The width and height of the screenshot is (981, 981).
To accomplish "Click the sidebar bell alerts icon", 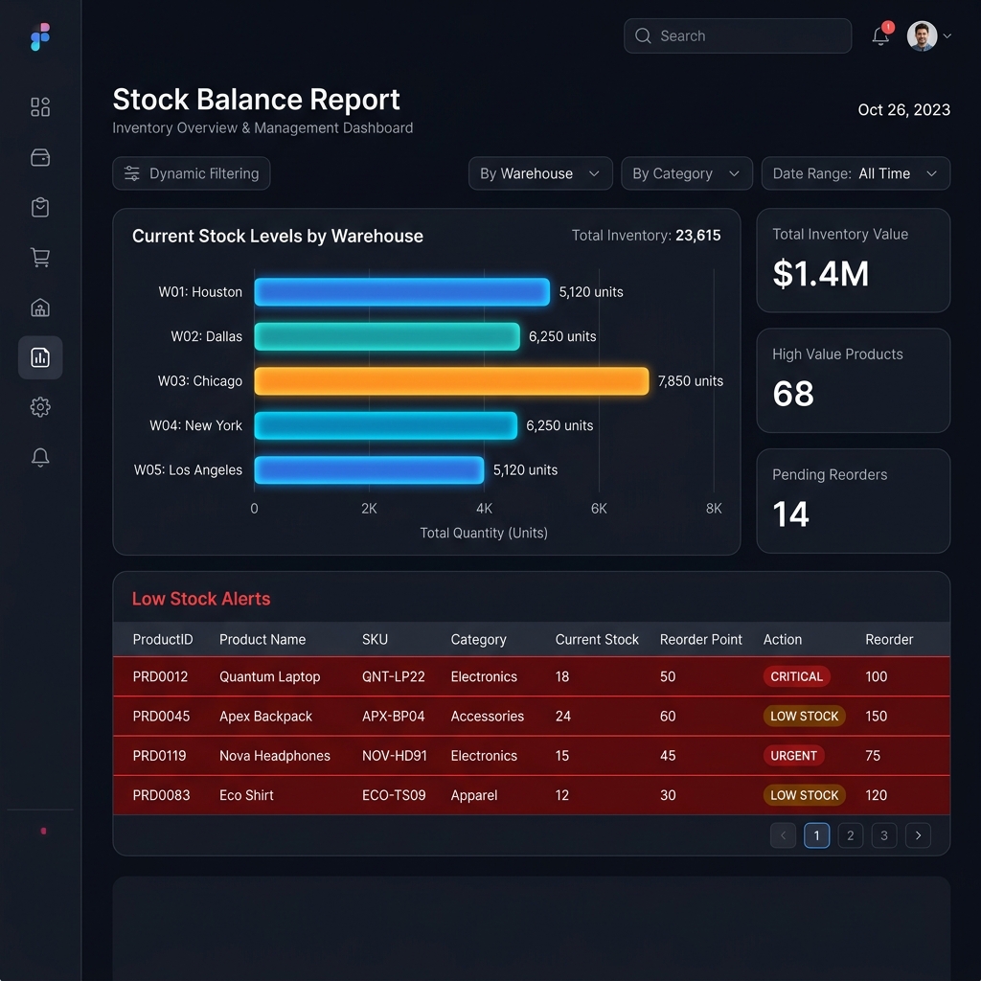I will (40, 457).
